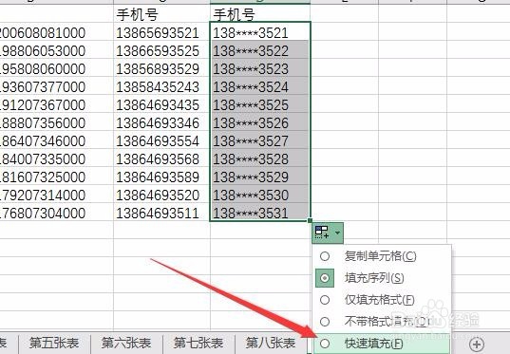The height and width of the screenshot is (354, 510).
Task: Switch to 第六张表 sheet tab
Action: pyautogui.click(x=126, y=344)
